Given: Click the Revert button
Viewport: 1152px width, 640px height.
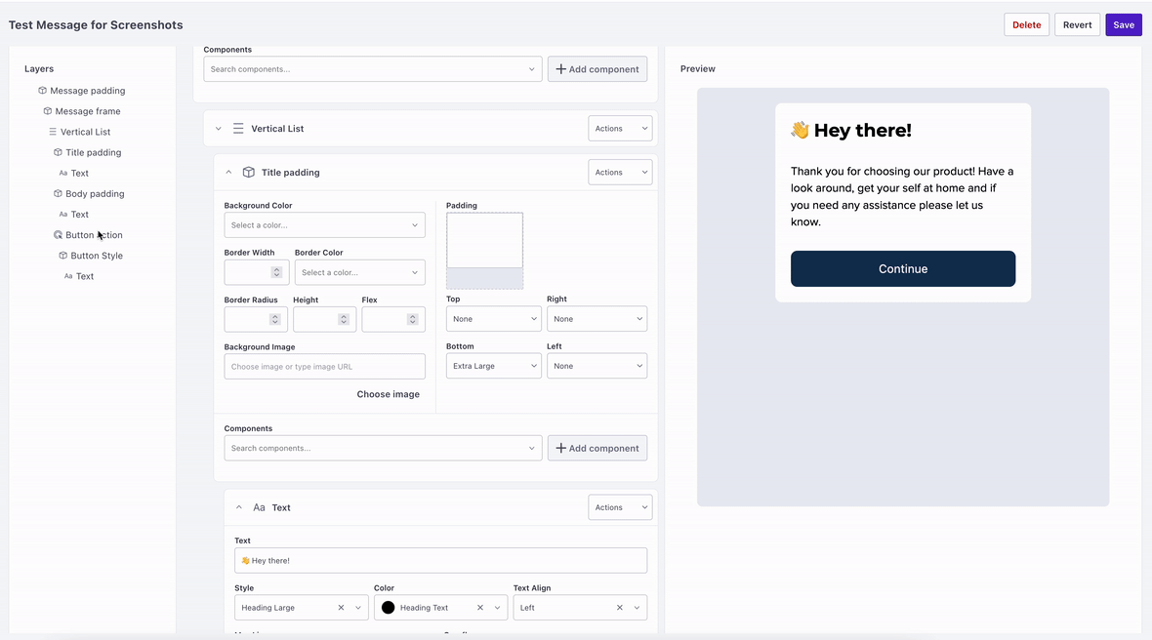Looking at the screenshot, I should (1077, 25).
